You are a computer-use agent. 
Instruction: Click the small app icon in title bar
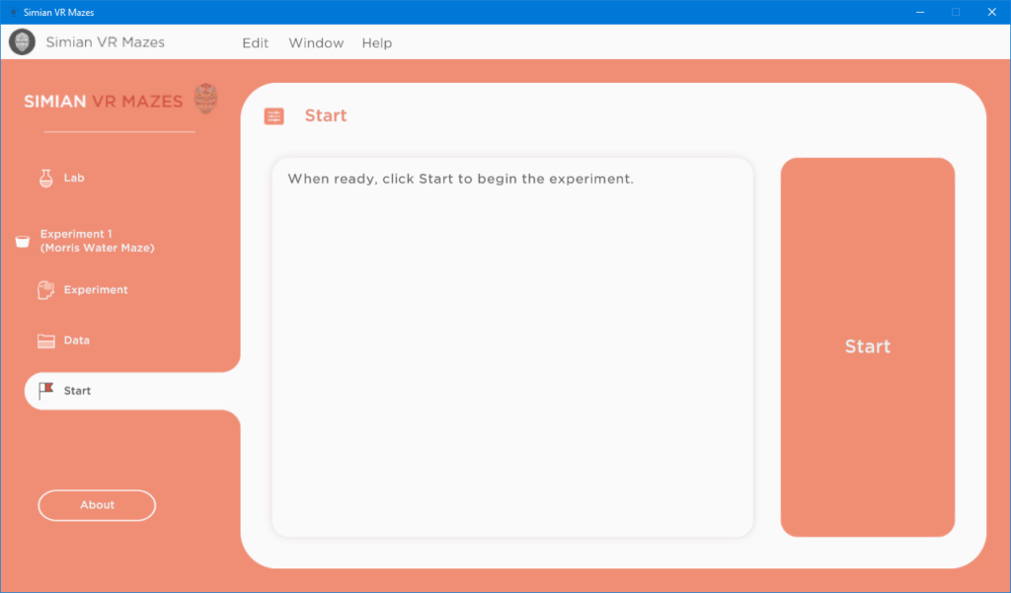(x=13, y=12)
